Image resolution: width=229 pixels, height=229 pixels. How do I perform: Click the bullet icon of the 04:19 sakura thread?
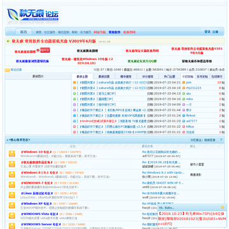(74, 88)
